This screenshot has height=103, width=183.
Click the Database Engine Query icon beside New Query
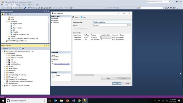(x=39, y=8)
